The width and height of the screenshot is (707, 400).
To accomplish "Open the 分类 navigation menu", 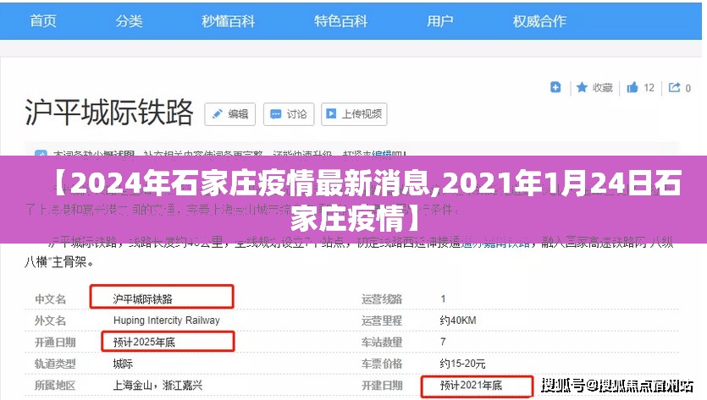I will [129, 20].
